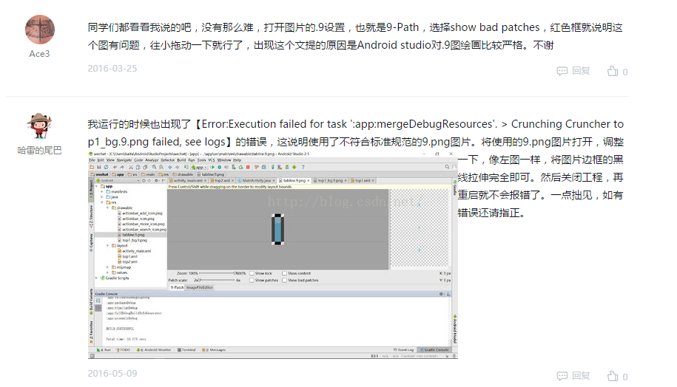Collapse the layout folder node
The image size is (677, 387).
pyautogui.click(x=107, y=246)
